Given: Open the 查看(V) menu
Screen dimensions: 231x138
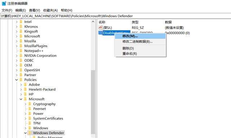Looking at the screenshot, I should click(x=35, y=10).
